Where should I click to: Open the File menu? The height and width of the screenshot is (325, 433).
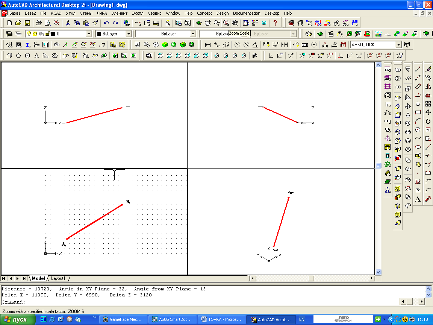tap(43, 13)
